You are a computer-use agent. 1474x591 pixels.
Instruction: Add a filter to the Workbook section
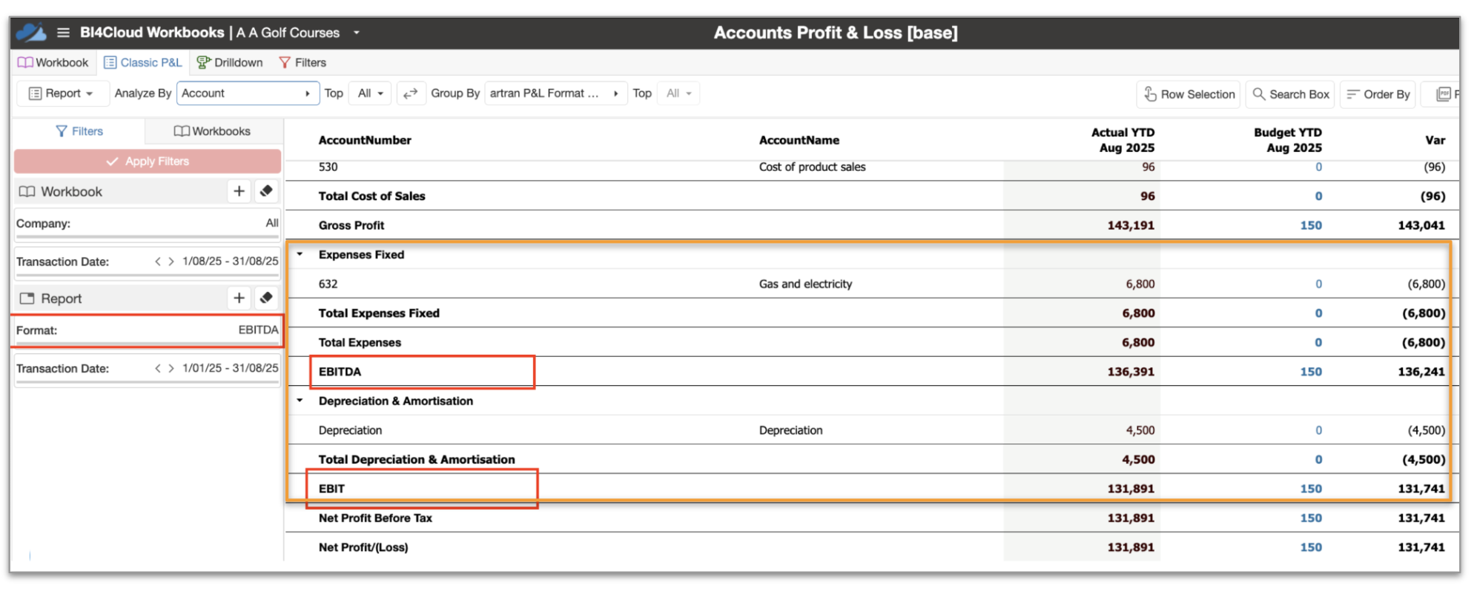coord(239,192)
